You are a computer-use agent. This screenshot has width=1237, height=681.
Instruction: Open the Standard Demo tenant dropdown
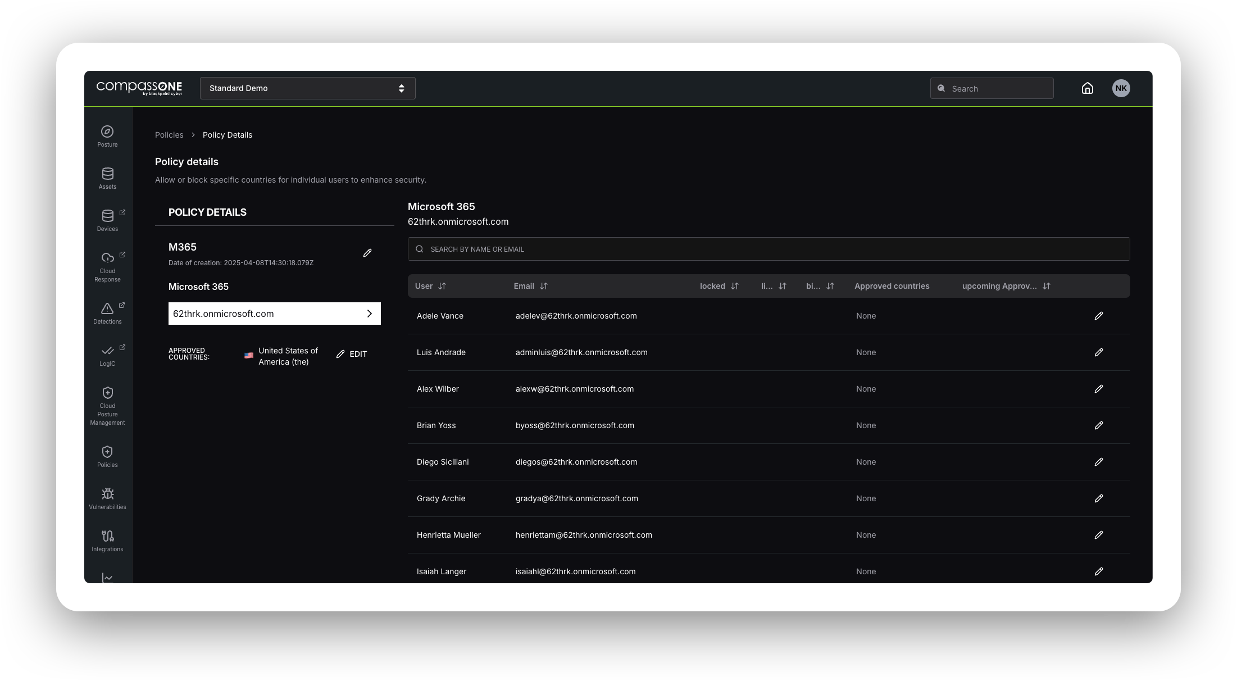[308, 88]
